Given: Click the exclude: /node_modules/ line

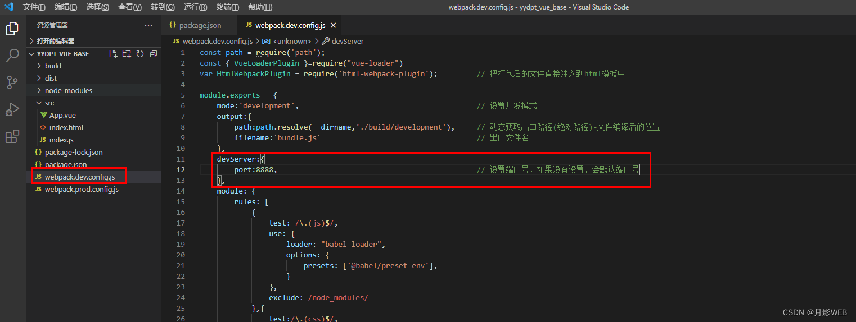Looking at the screenshot, I should pos(318,297).
